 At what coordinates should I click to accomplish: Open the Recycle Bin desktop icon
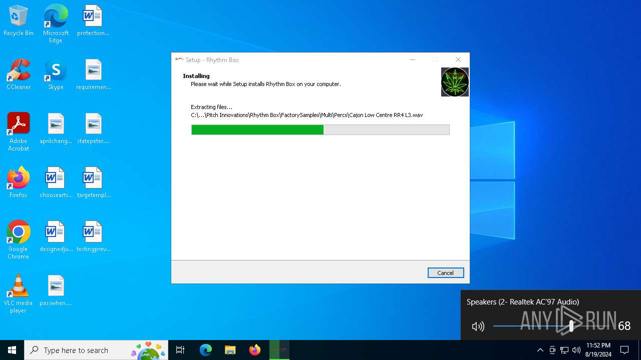tap(19, 21)
